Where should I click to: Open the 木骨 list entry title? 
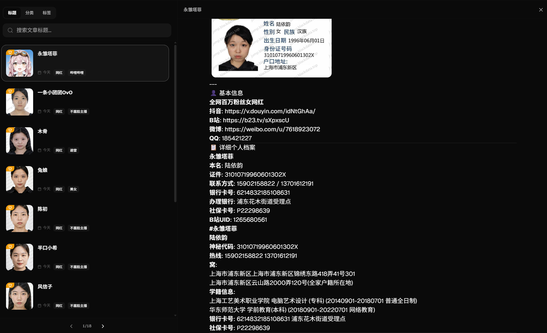42,131
